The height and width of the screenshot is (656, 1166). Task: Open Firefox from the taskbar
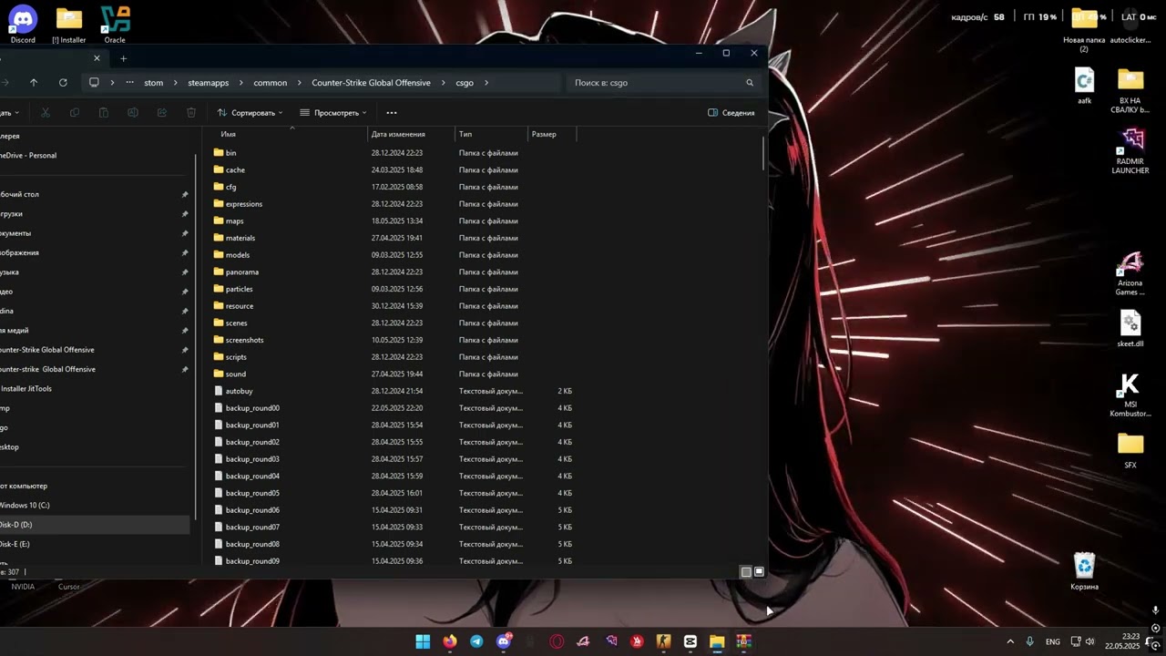coord(450,641)
